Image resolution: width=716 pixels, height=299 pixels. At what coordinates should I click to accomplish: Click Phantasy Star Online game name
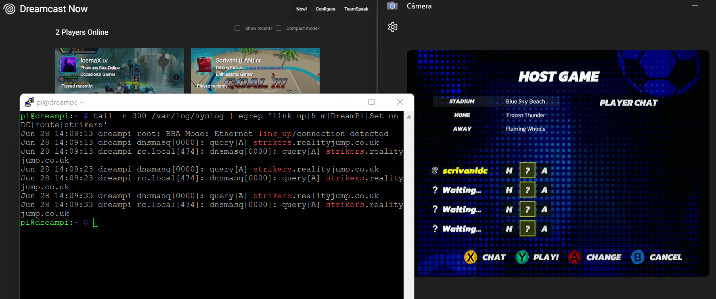(100, 68)
